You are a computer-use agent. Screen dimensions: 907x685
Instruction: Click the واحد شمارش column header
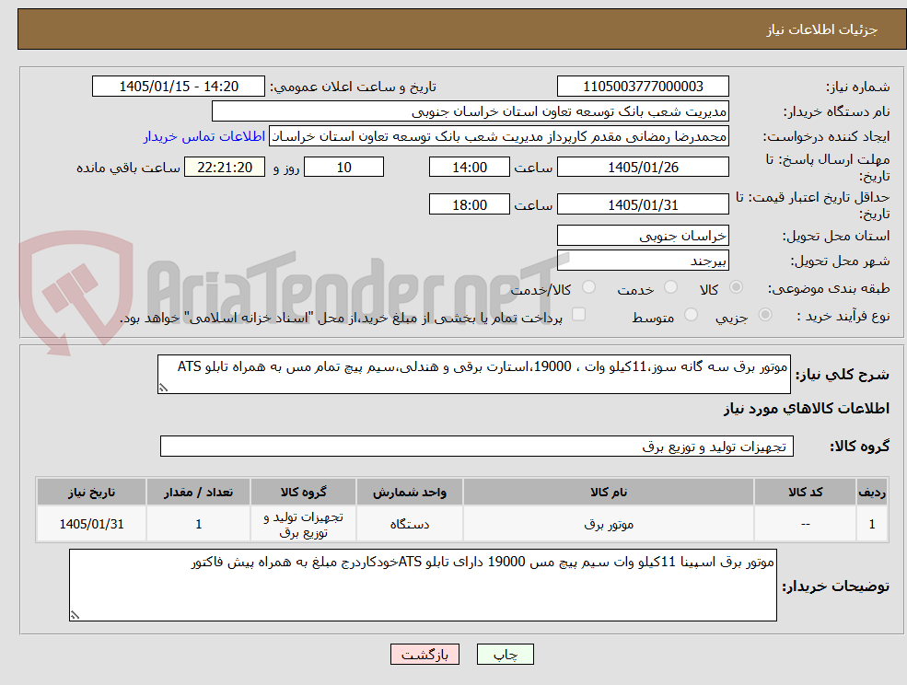coord(410,493)
